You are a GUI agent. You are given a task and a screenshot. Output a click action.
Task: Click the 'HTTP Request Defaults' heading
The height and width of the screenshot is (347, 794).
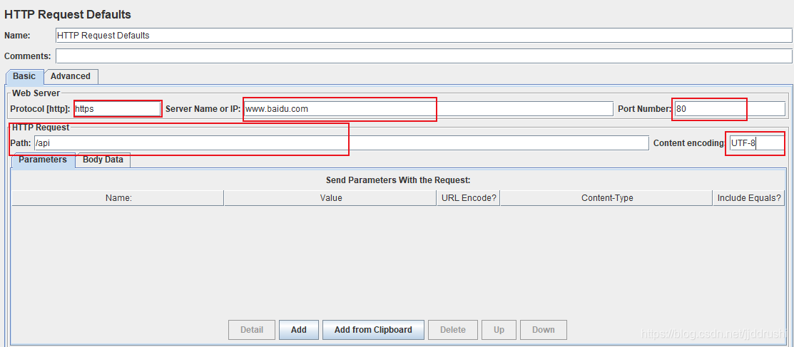click(x=68, y=15)
